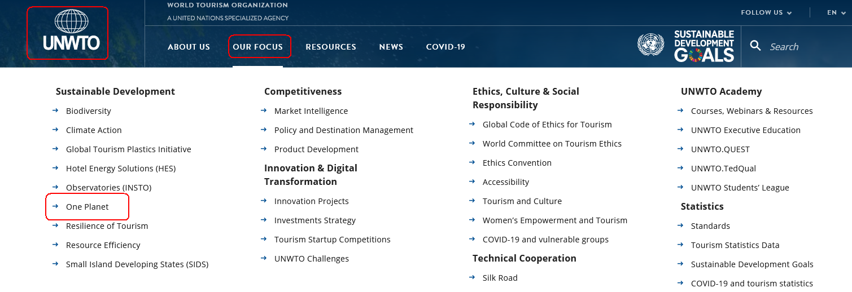Open the EN language dropdown

click(x=836, y=12)
